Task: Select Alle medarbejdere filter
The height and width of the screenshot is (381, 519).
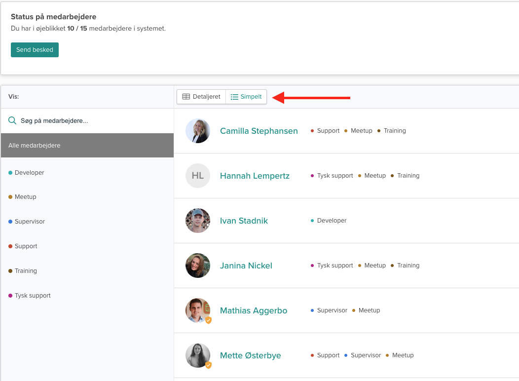Action: click(x=87, y=146)
